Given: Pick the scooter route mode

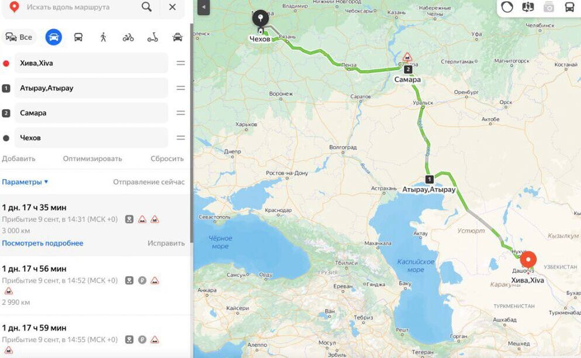Looking at the screenshot, I should [153, 37].
